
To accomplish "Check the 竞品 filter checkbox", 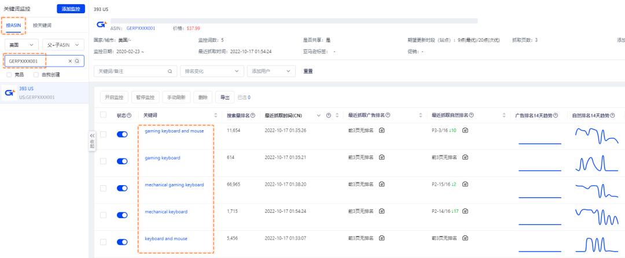I will click(x=9, y=75).
